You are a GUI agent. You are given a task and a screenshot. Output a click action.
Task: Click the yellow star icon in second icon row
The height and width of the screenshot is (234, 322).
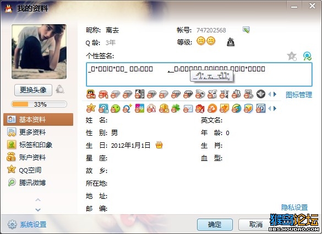coord(91,108)
